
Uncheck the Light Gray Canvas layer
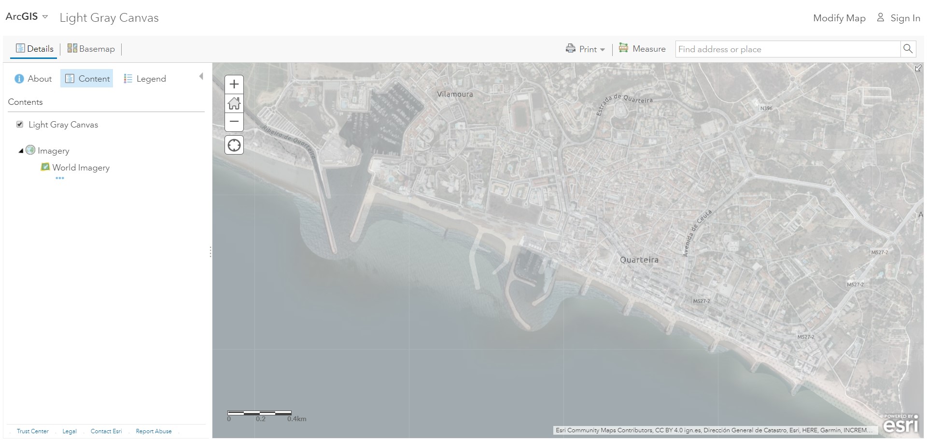20,124
